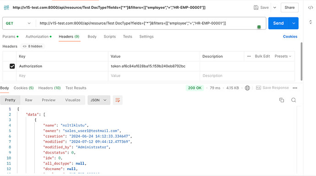
Task: Select the Pretty view
Action: point(10,100)
